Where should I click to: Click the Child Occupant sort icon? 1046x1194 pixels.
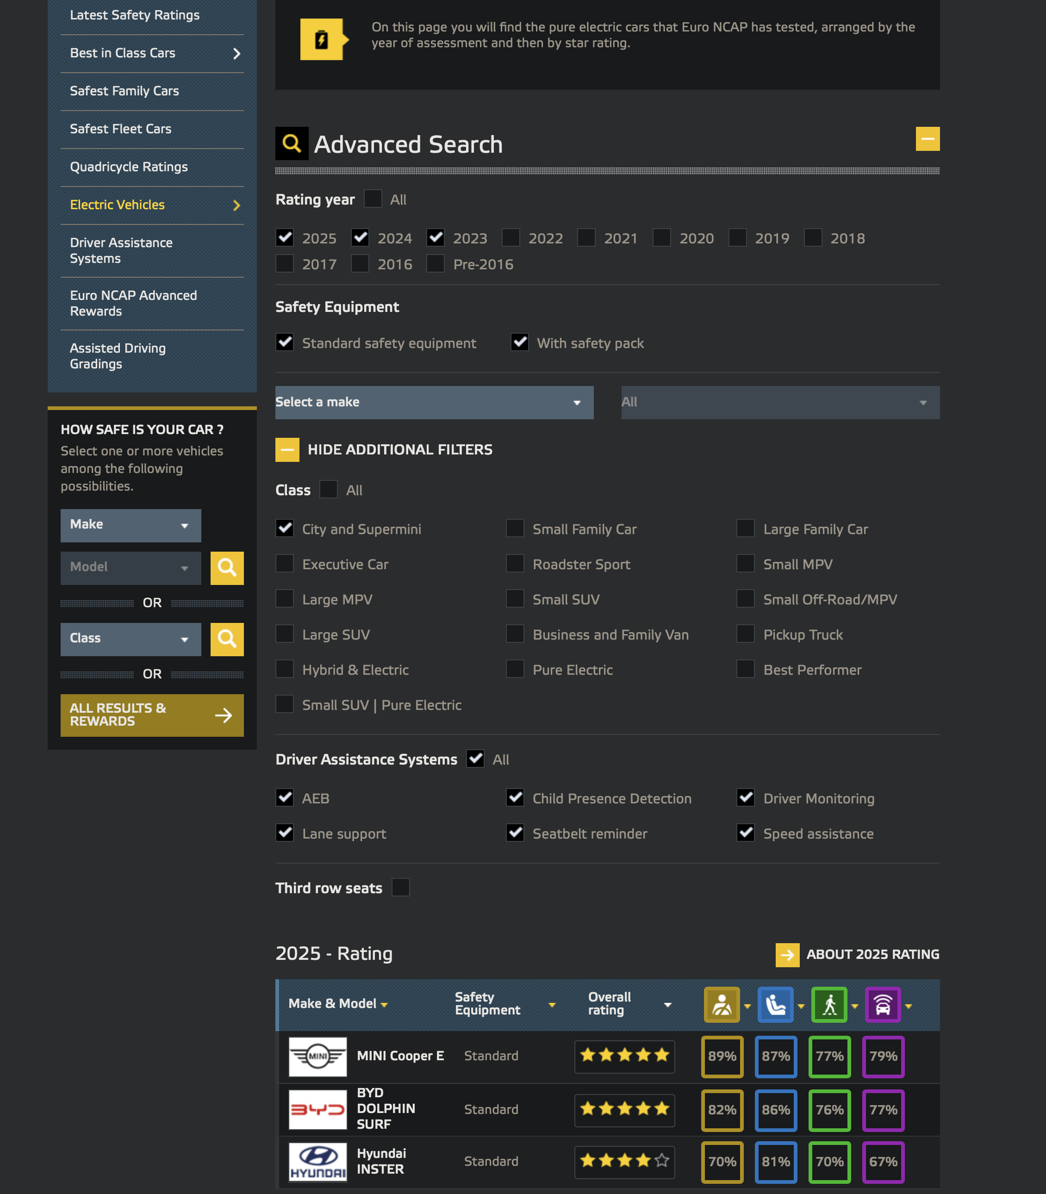(775, 1004)
